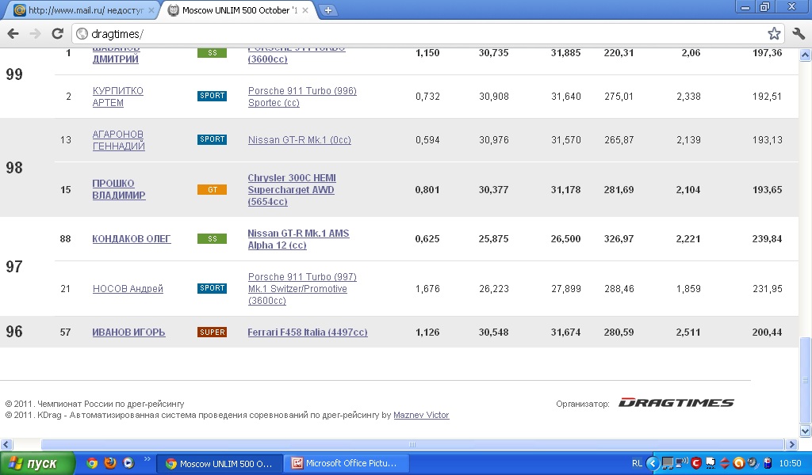Open Porsche 911 Turbo (996) Sportec link
812x475 pixels.
(302, 97)
